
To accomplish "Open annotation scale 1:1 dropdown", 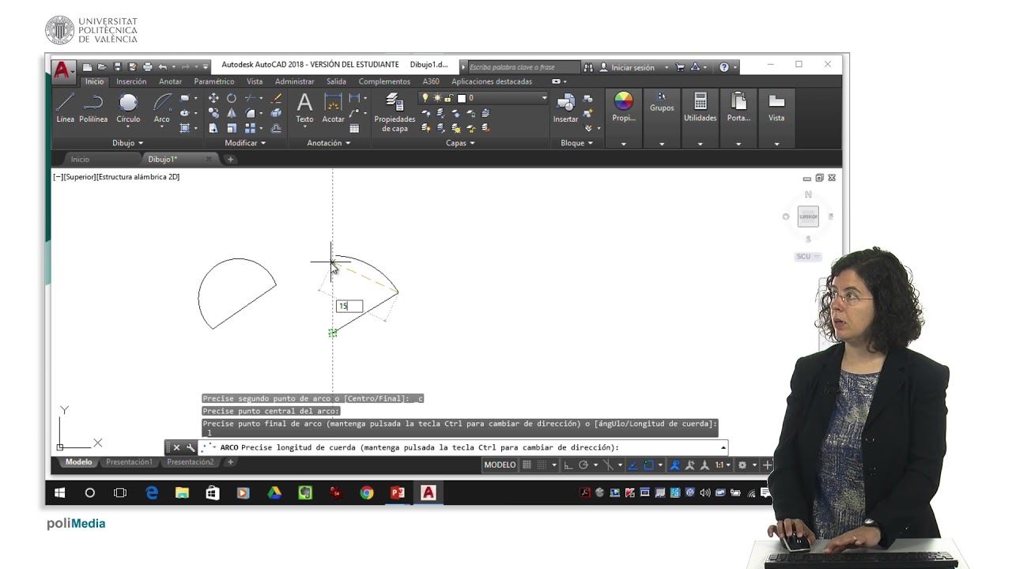I will 723,465.
